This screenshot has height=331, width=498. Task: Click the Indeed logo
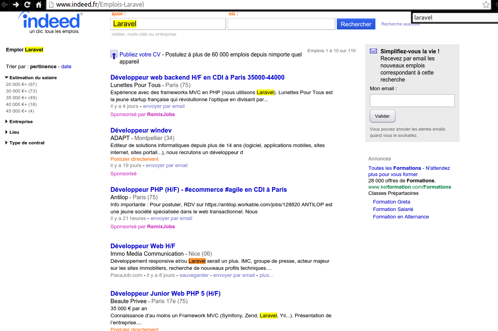click(x=51, y=22)
